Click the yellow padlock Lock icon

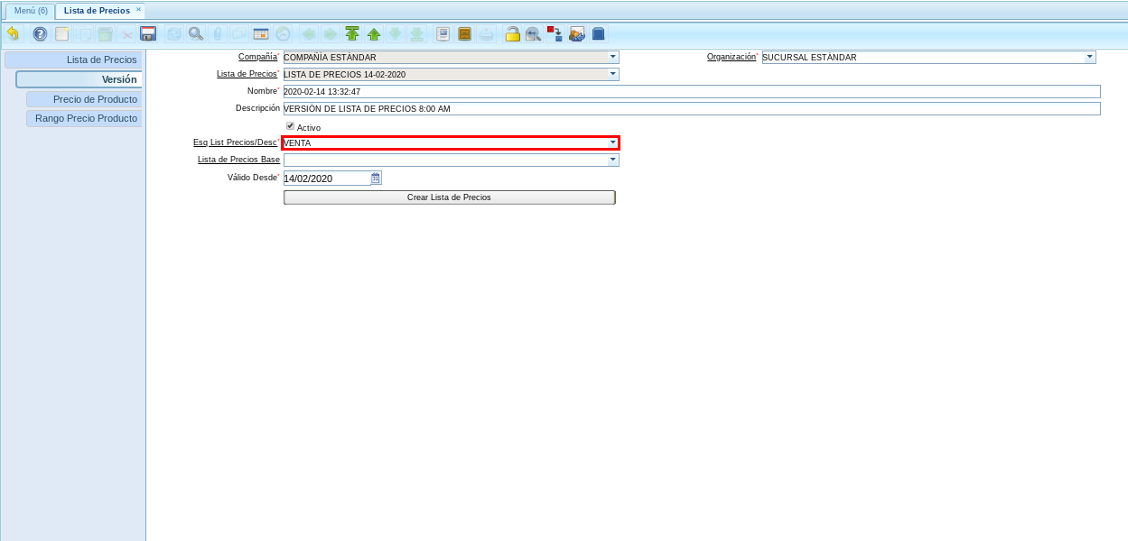(512, 34)
